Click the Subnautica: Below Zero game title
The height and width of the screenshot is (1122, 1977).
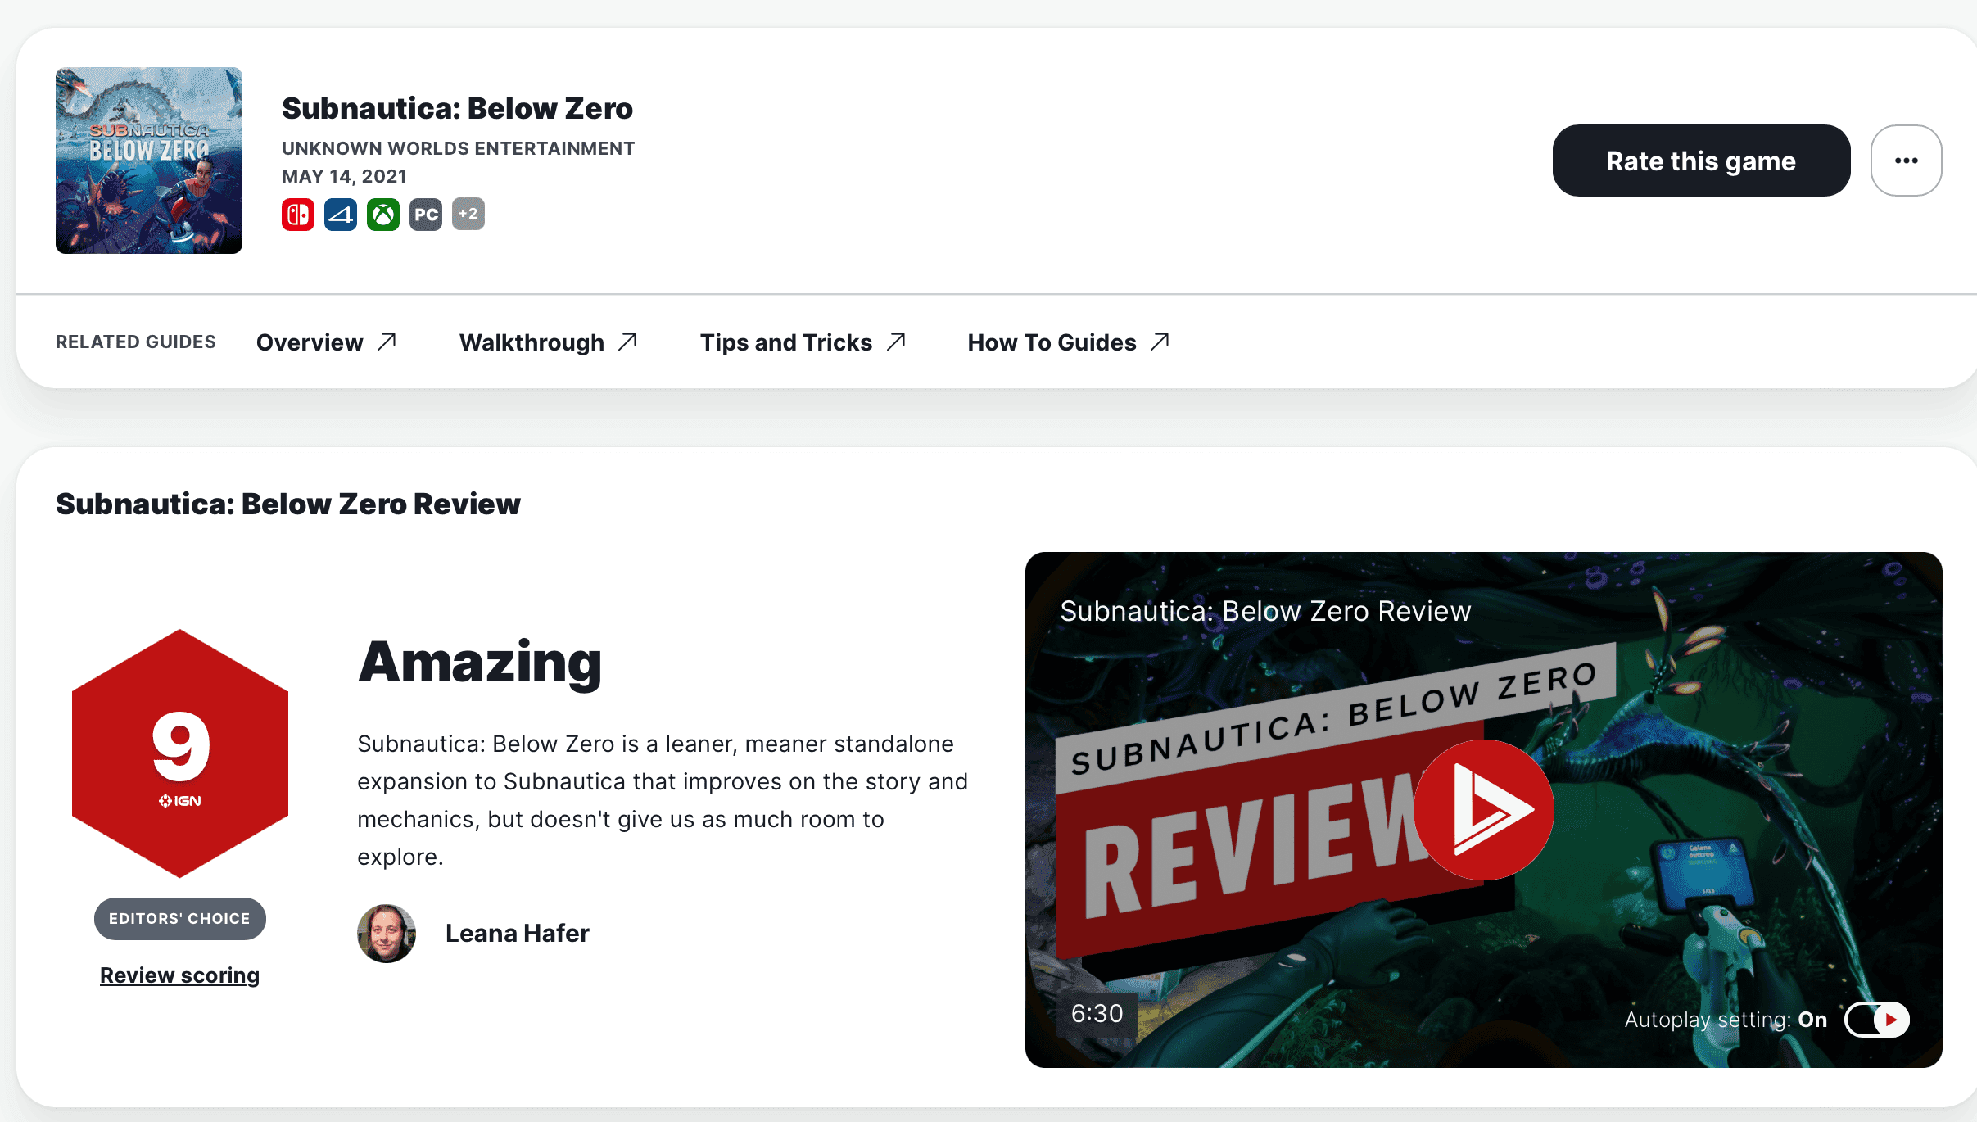[x=457, y=108]
